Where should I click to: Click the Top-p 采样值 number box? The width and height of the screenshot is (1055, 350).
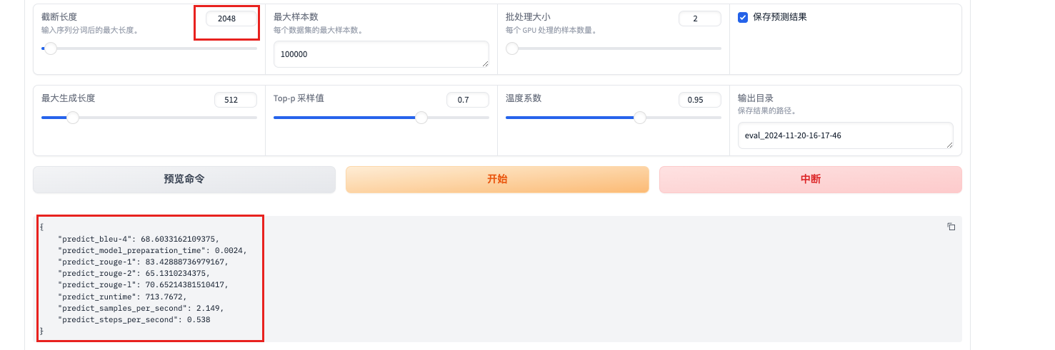point(467,100)
